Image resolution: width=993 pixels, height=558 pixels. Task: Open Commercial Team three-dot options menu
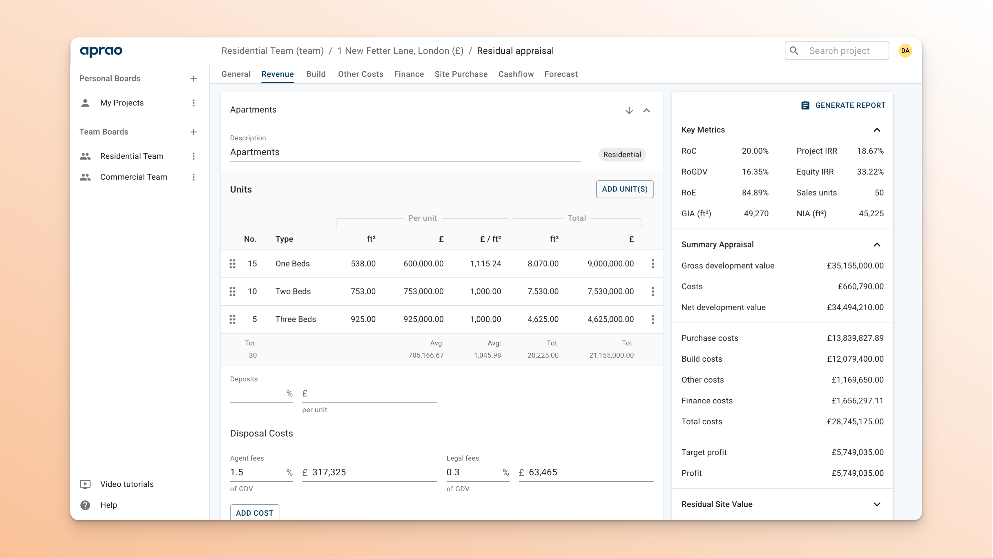pos(193,177)
